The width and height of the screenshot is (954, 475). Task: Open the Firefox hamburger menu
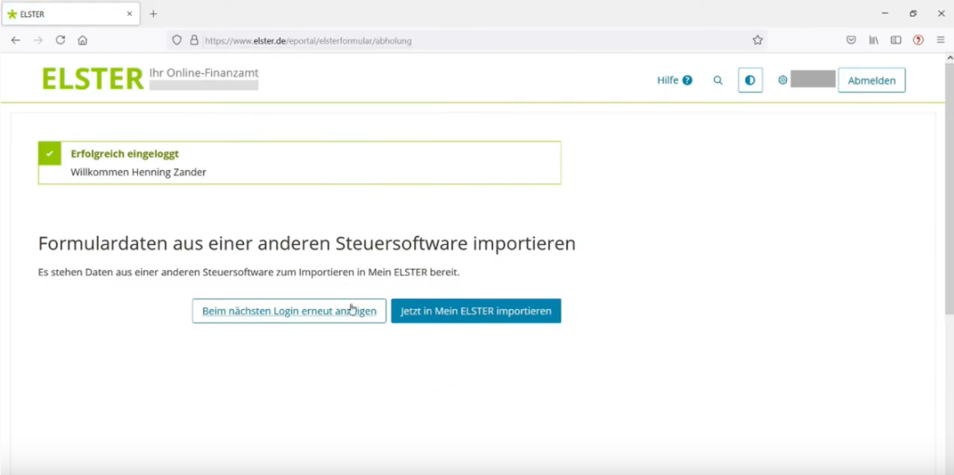(941, 40)
